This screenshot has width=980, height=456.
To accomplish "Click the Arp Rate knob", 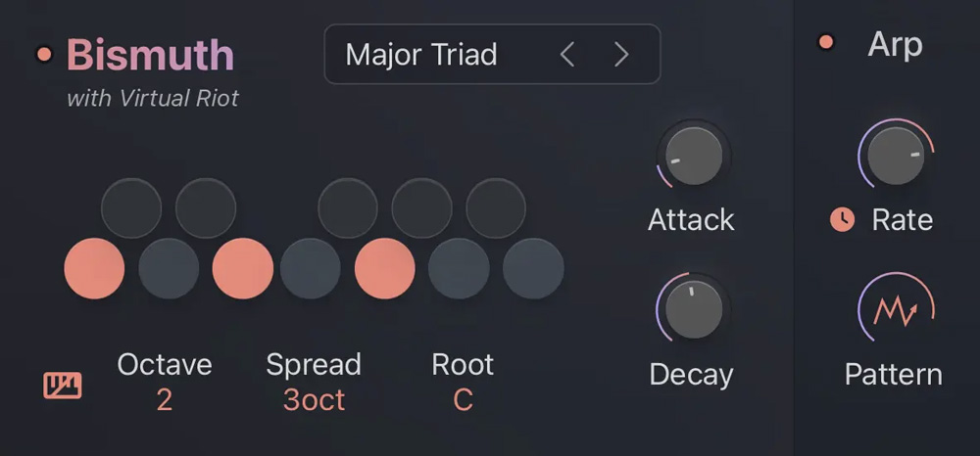I will pos(896,156).
